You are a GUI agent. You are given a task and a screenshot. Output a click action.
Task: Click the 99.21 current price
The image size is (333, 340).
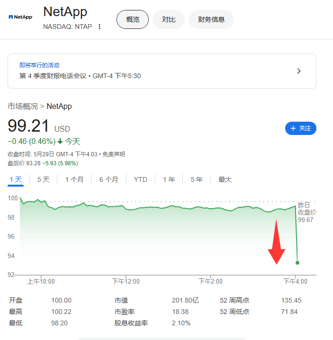(28, 126)
